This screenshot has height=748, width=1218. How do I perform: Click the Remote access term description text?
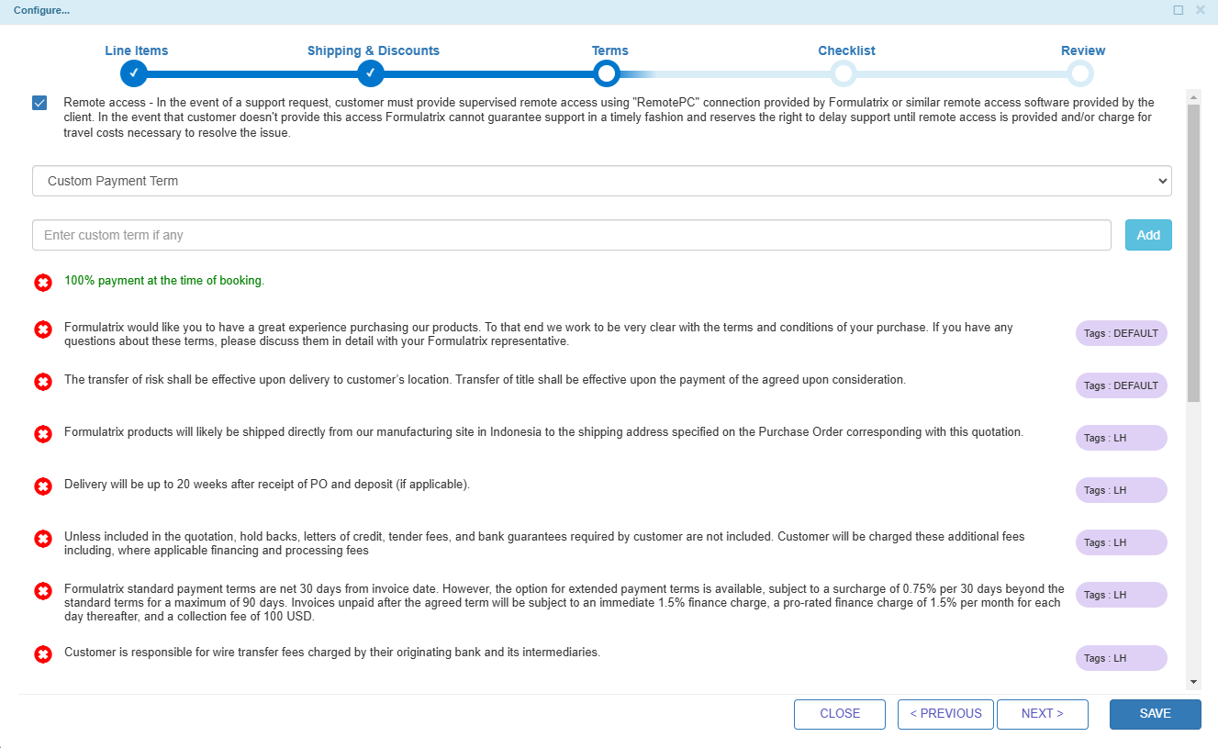click(x=609, y=117)
